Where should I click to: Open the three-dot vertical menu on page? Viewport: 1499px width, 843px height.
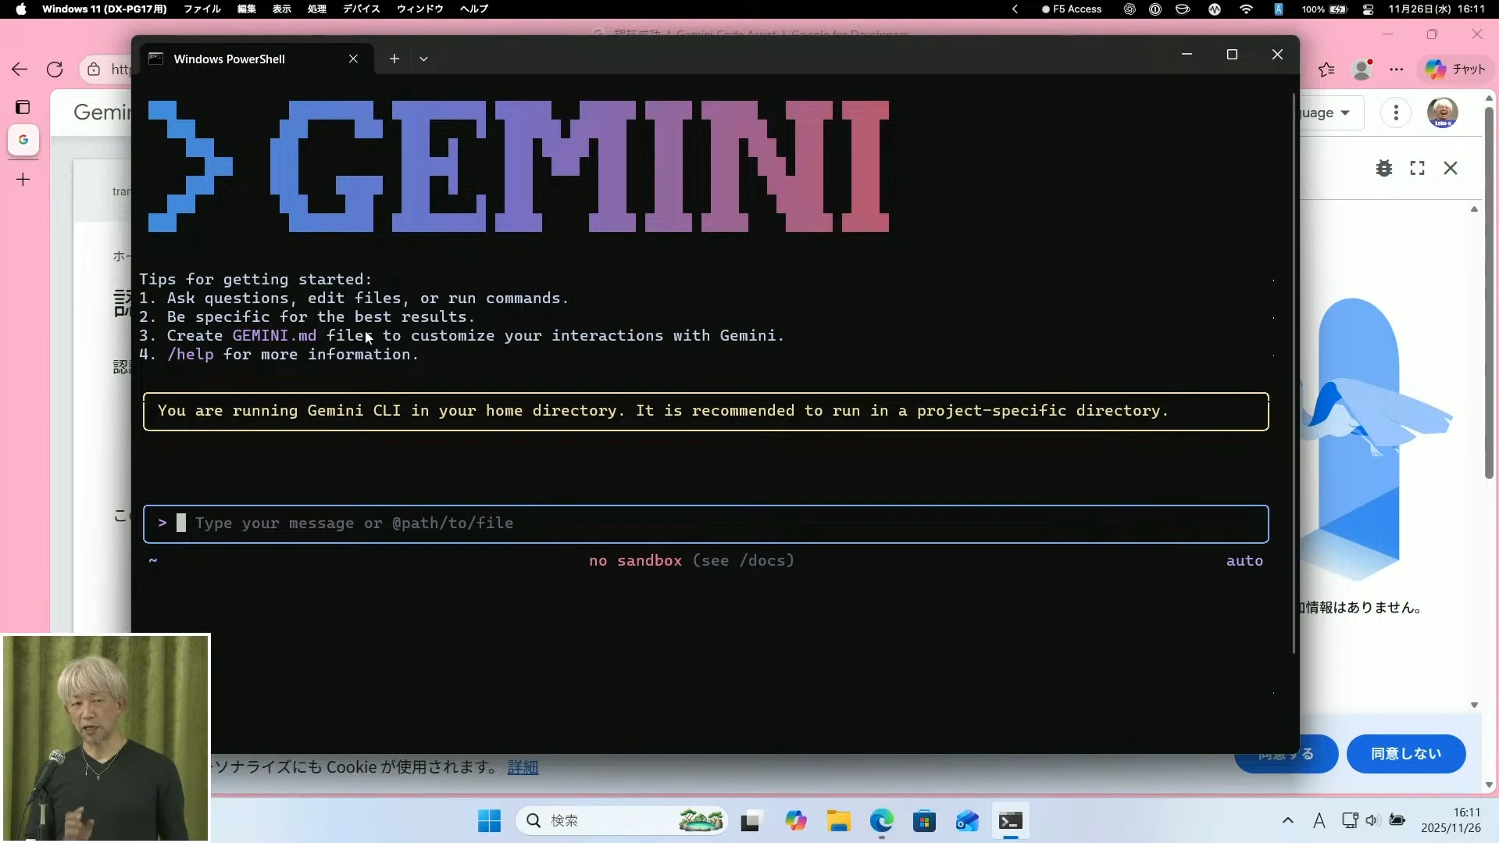click(1396, 113)
